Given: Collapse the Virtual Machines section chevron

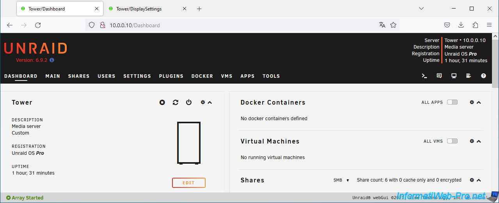Looking at the screenshot, I should (x=479, y=141).
